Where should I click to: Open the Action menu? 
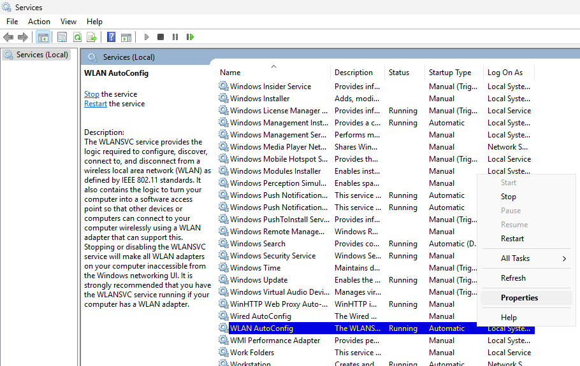(39, 22)
